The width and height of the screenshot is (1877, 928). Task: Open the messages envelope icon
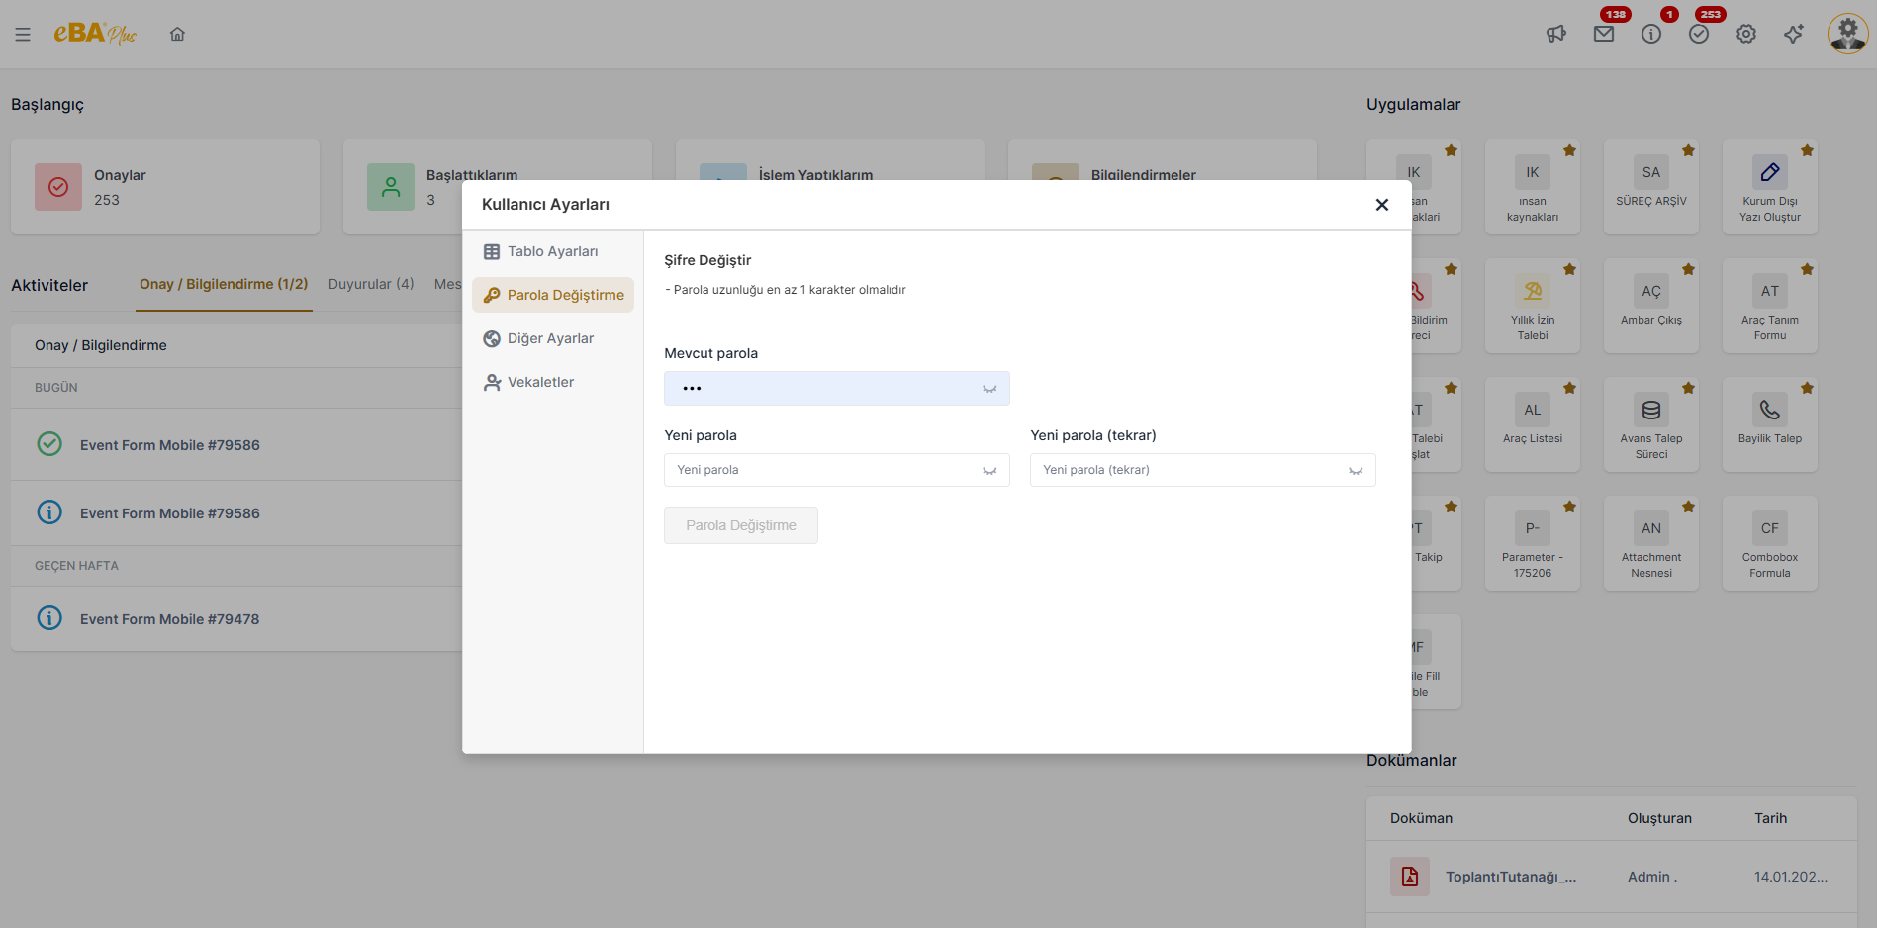(x=1604, y=35)
